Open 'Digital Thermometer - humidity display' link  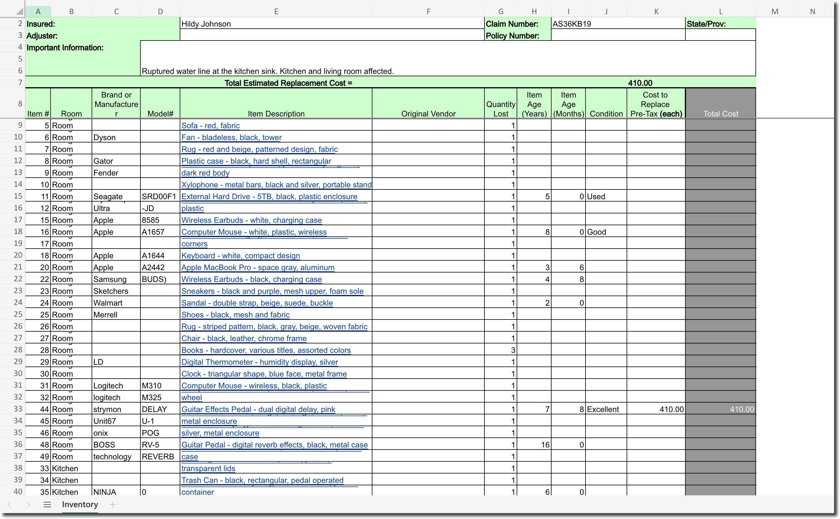click(x=260, y=362)
